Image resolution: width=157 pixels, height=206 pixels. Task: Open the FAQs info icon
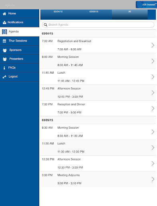4,68
